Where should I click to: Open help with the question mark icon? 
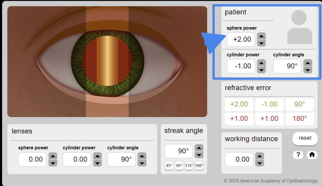[x=298, y=155]
